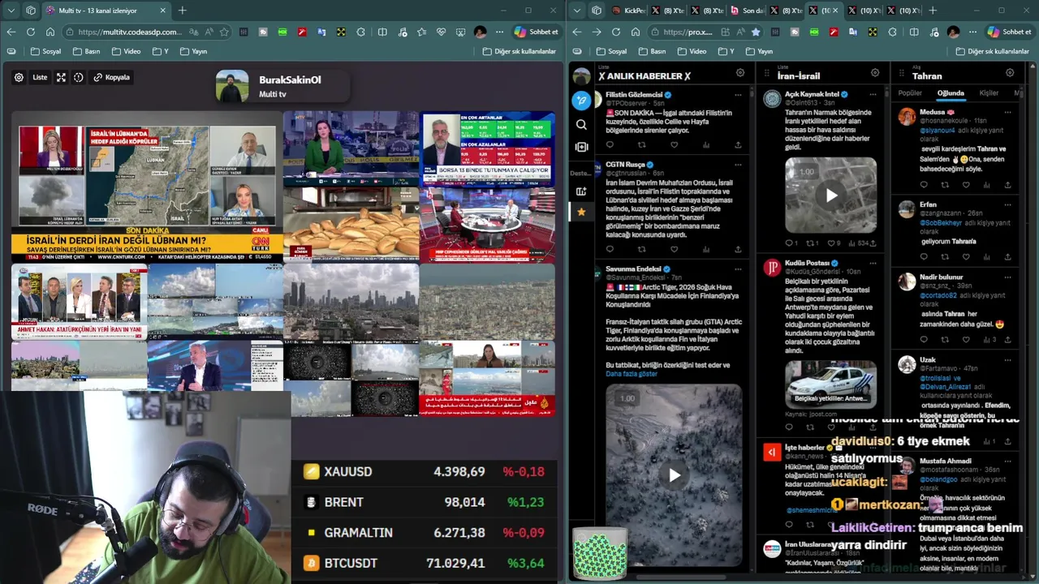The width and height of the screenshot is (1039, 584).
Task: Click the add column icon in X Pro sidebar
Action: (581, 147)
